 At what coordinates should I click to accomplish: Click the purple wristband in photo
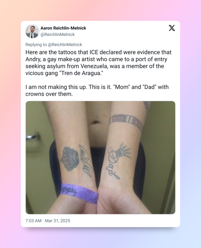79,193
